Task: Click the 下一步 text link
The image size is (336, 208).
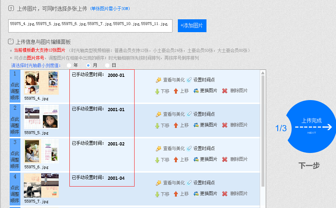Action: 309,165
